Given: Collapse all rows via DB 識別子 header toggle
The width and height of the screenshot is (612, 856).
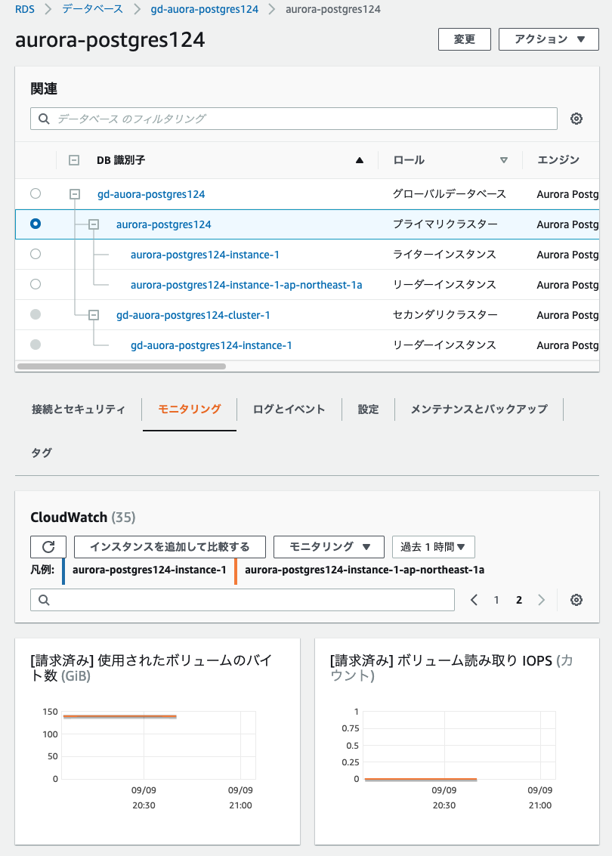Looking at the screenshot, I should (74, 160).
